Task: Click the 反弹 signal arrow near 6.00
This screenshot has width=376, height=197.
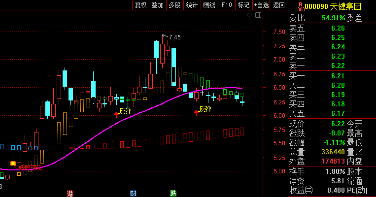Action: point(196,112)
